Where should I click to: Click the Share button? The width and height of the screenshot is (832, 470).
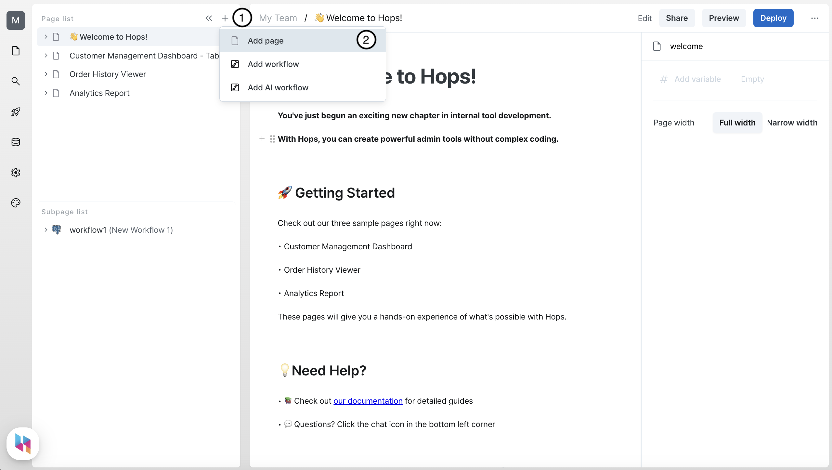pos(677,18)
